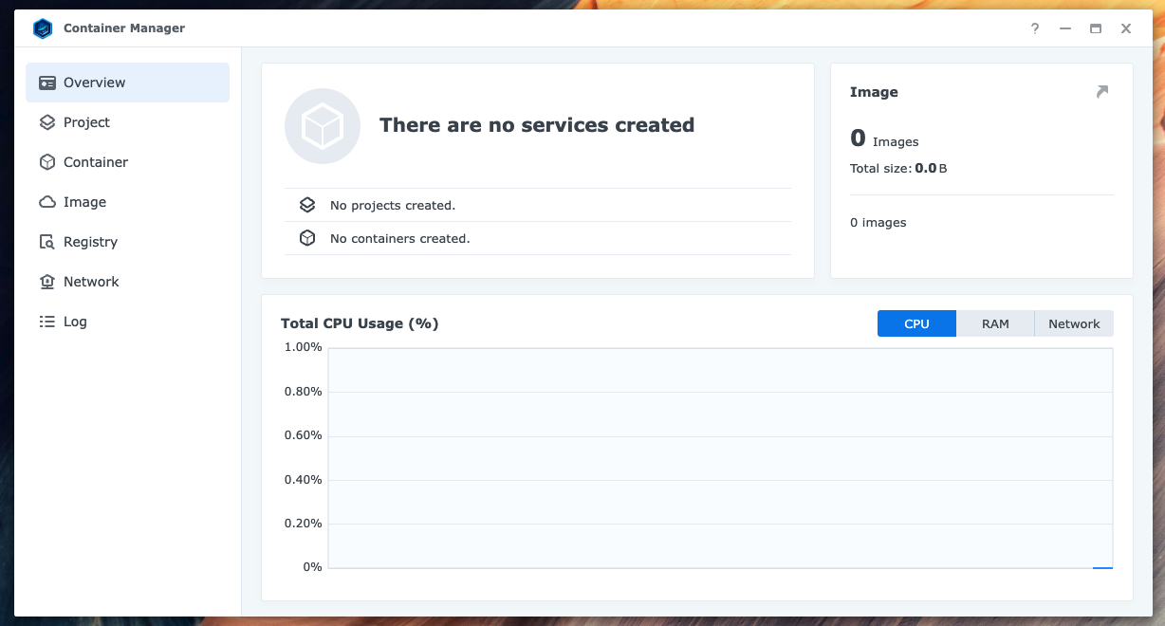Switch to the RAM usage tab
1165x626 pixels.
(995, 323)
